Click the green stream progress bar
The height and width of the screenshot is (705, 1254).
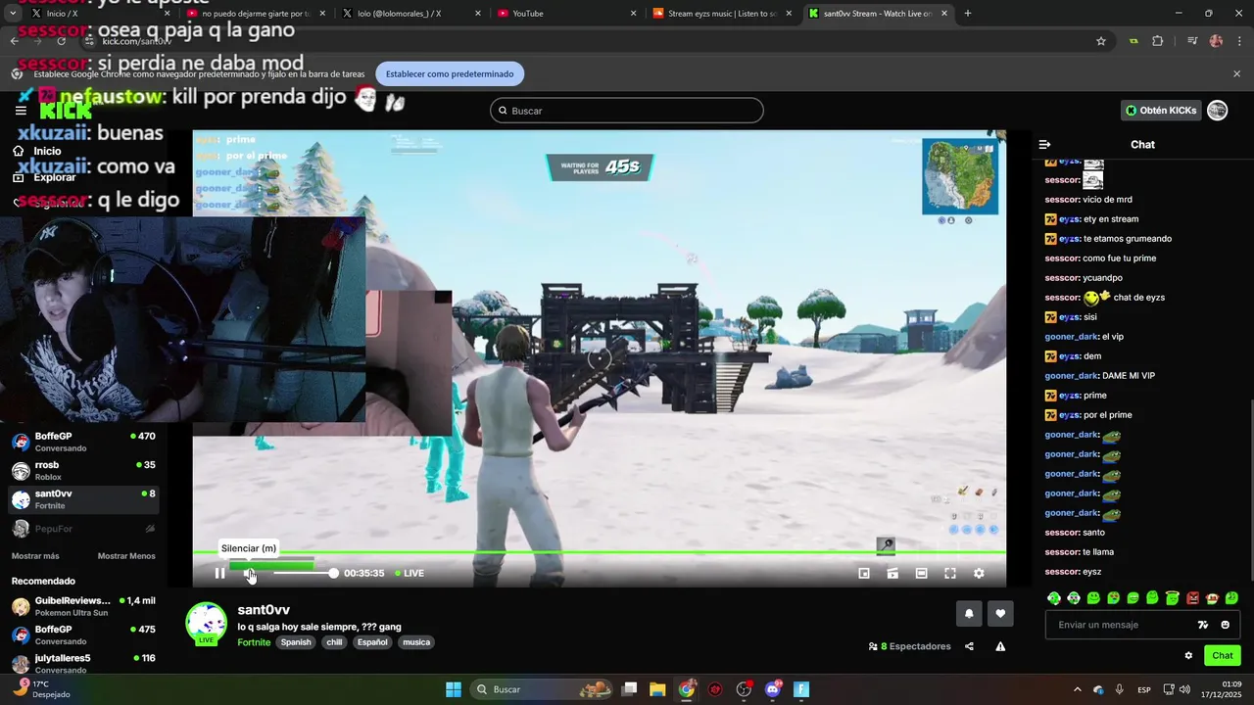tap(599, 553)
